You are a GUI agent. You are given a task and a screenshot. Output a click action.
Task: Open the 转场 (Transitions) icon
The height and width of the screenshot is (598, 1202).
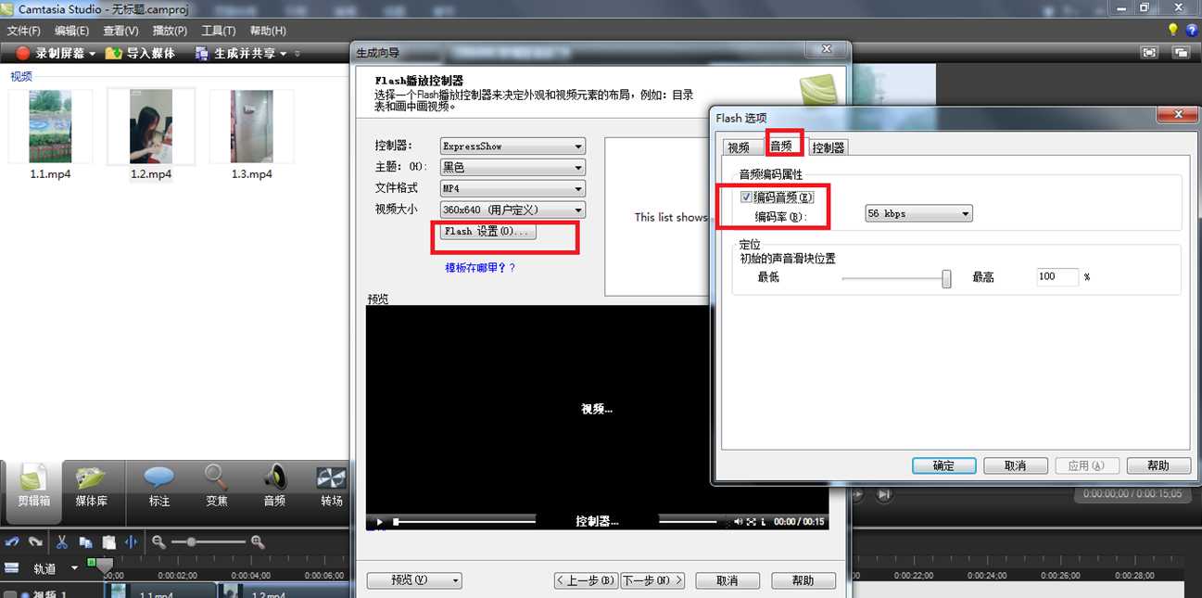pos(331,477)
